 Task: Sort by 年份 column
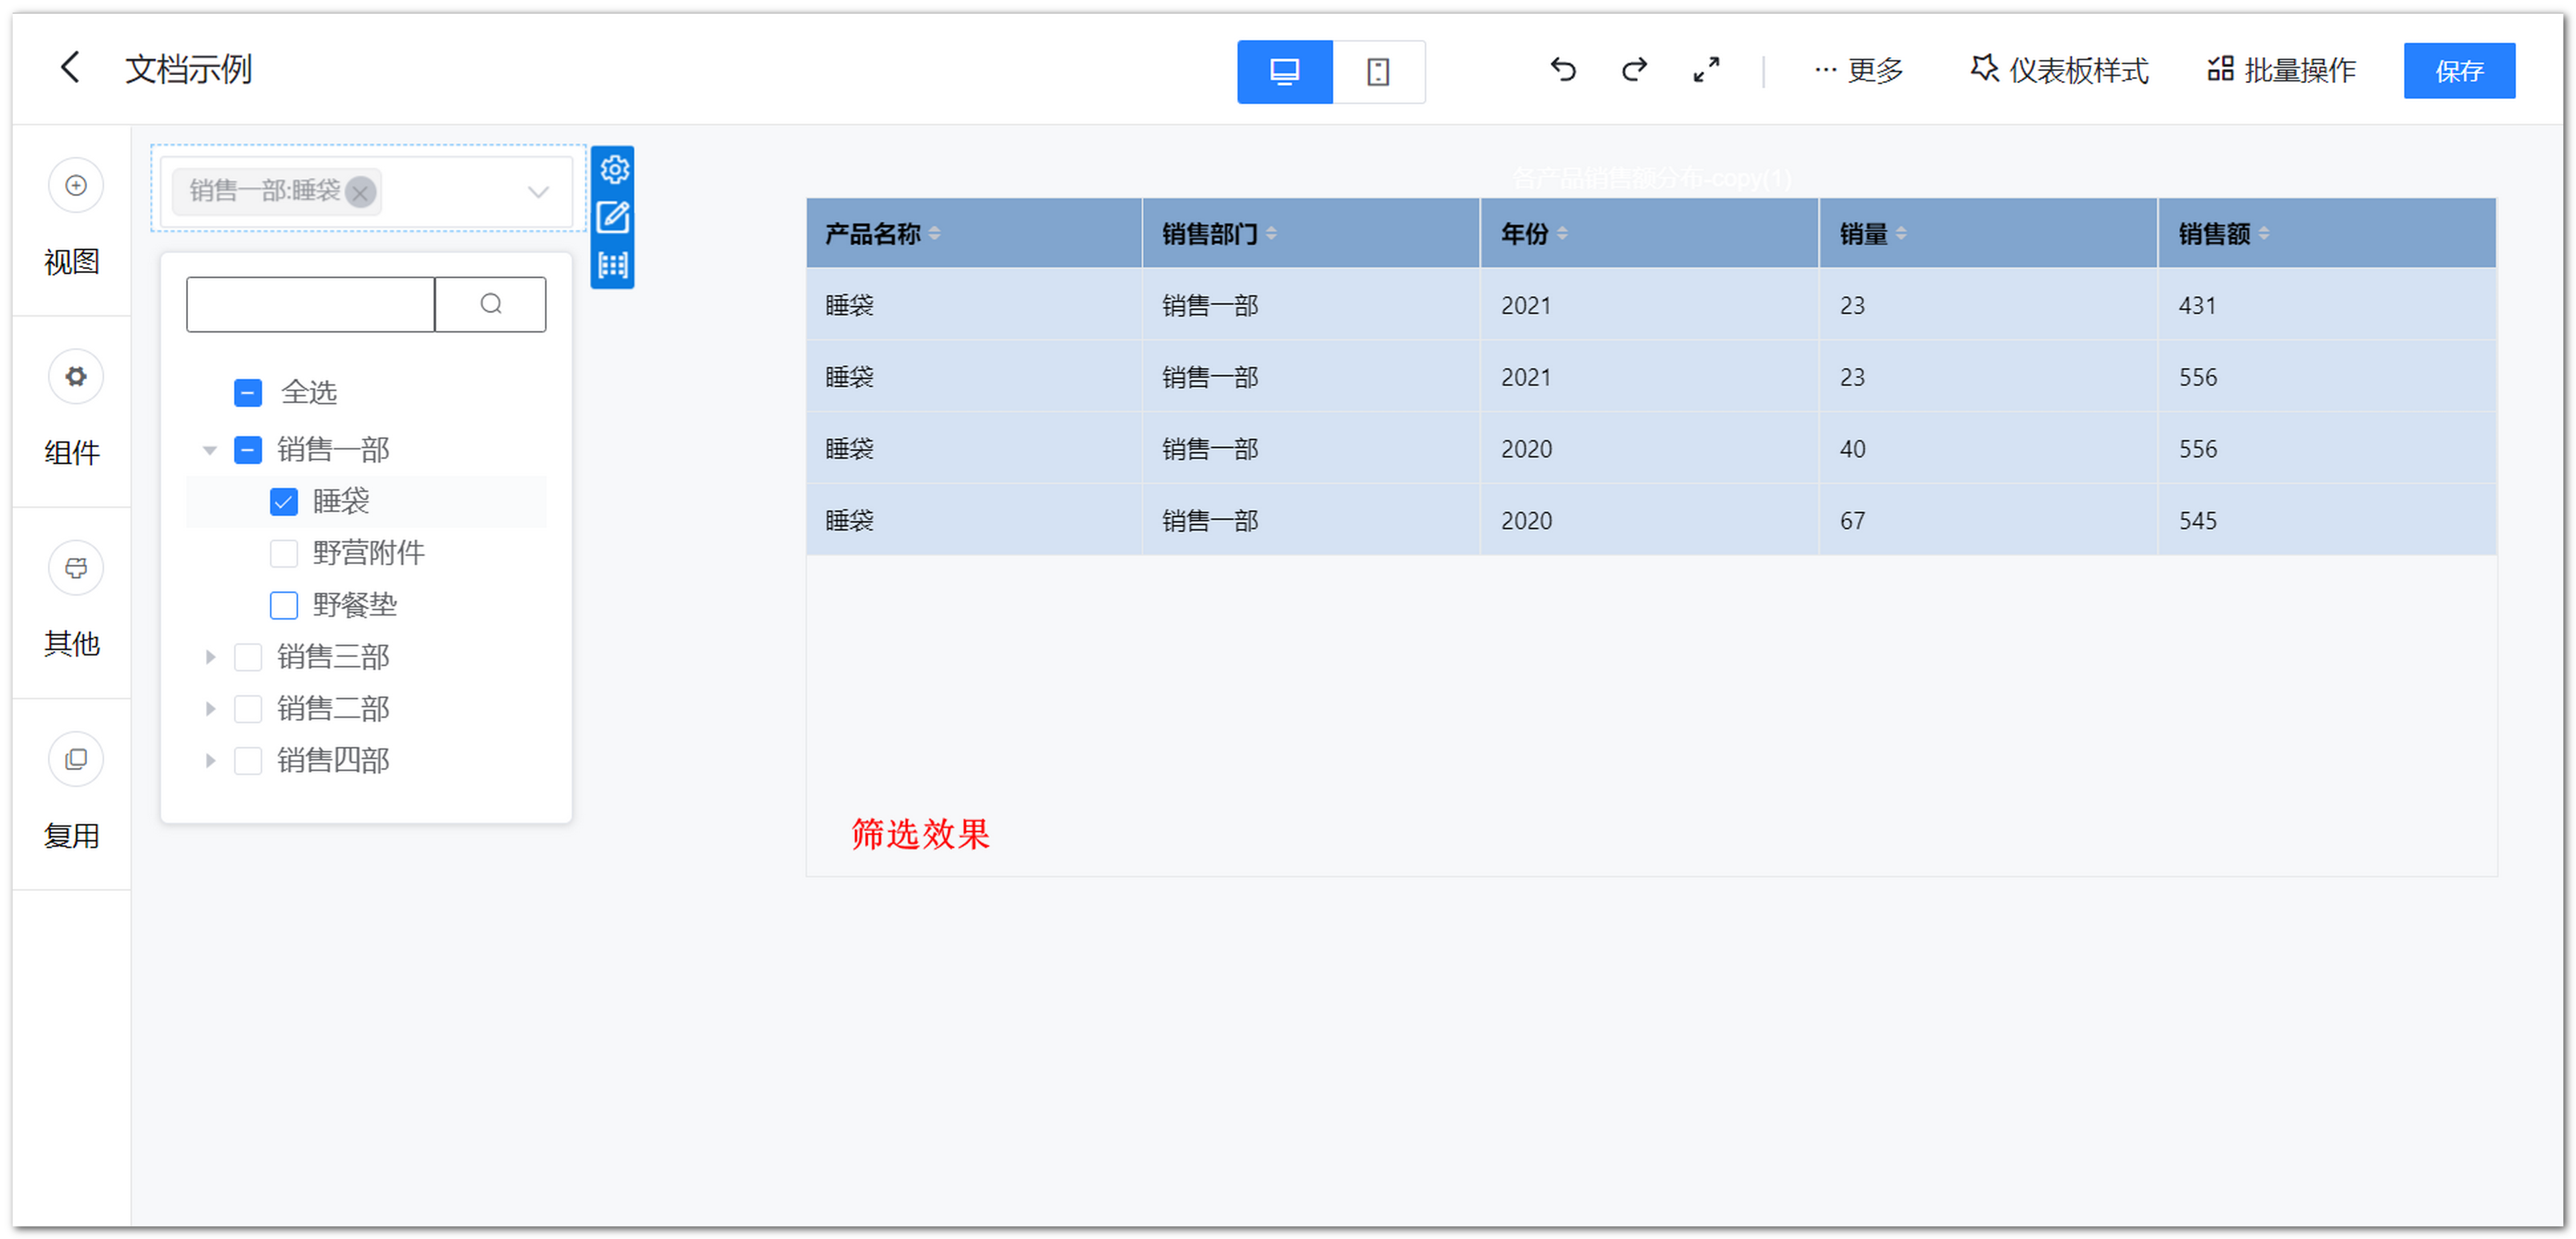coord(1563,234)
